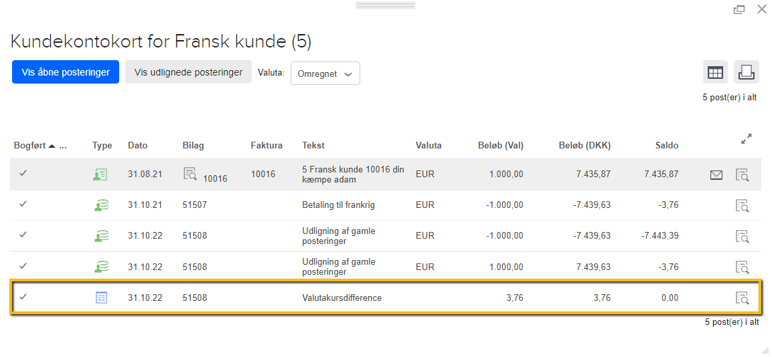
Task: Click the envelope icon for invoice 10016
Action: [x=716, y=175]
